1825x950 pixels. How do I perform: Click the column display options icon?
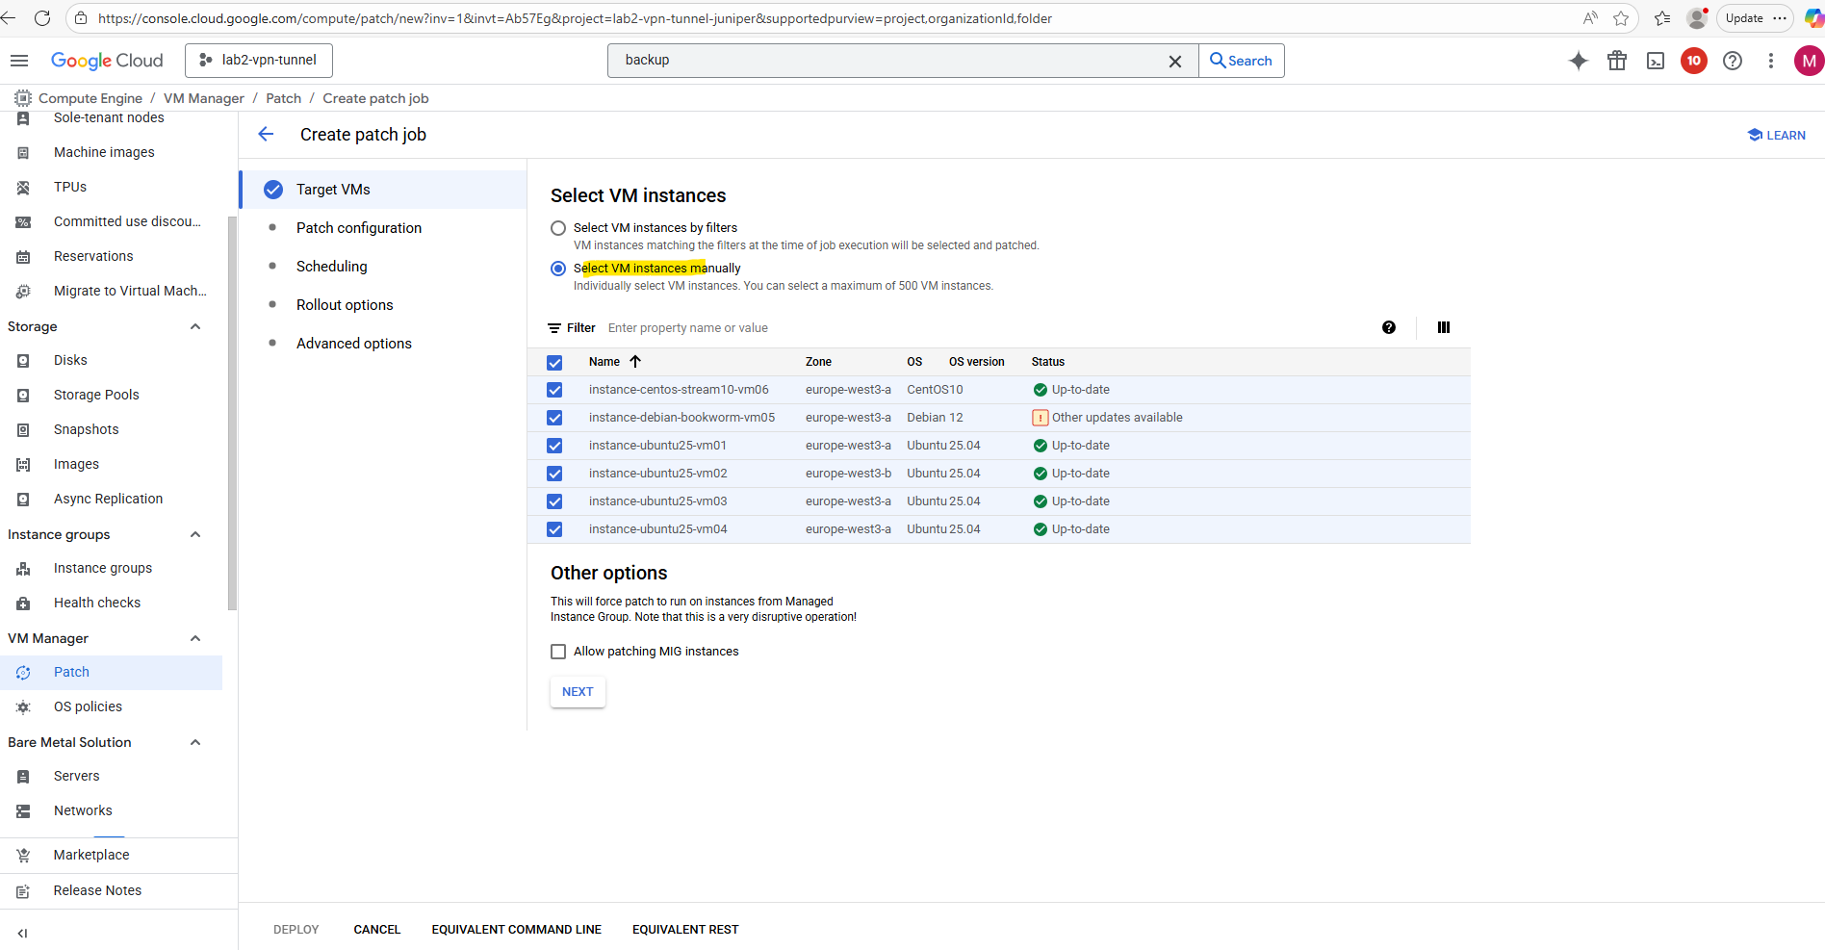tap(1443, 327)
